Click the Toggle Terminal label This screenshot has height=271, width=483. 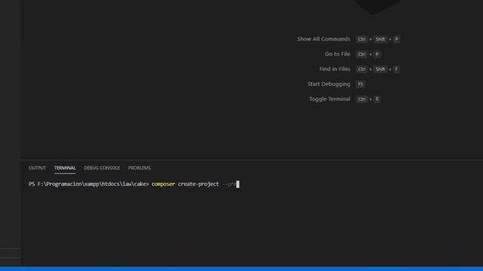(x=330, y=99)
